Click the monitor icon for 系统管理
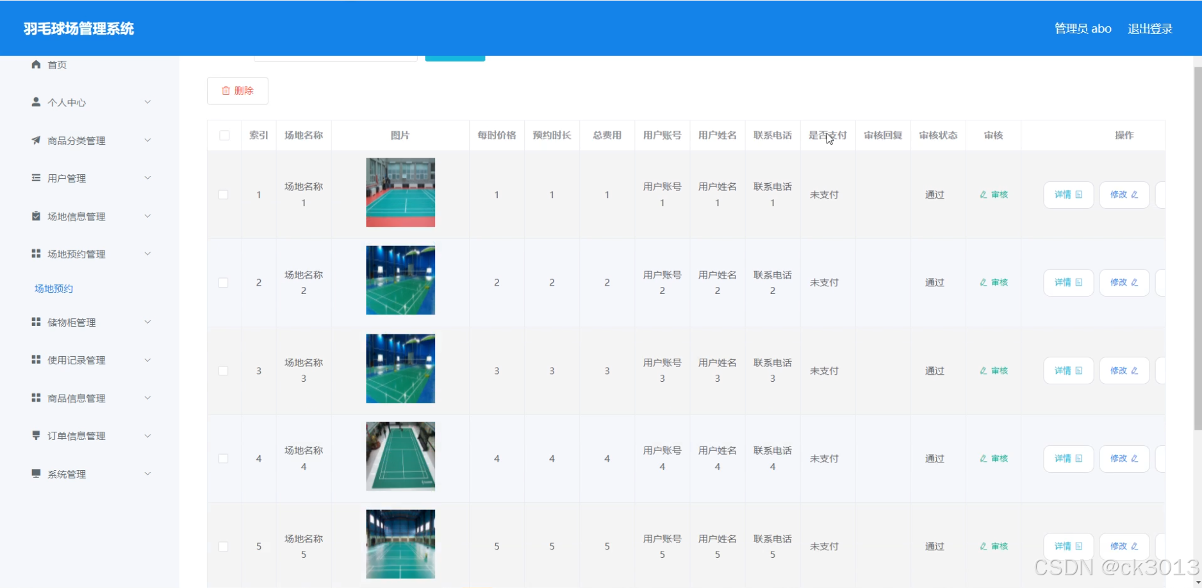The width and height of the screenshot is (1202, 588). point(36,473)
